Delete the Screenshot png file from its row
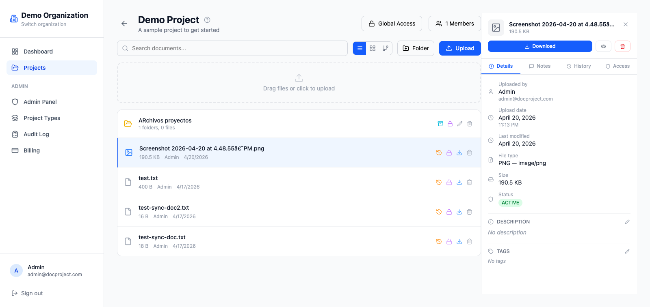Screen dimensions: 650x307 pos(469,153)
